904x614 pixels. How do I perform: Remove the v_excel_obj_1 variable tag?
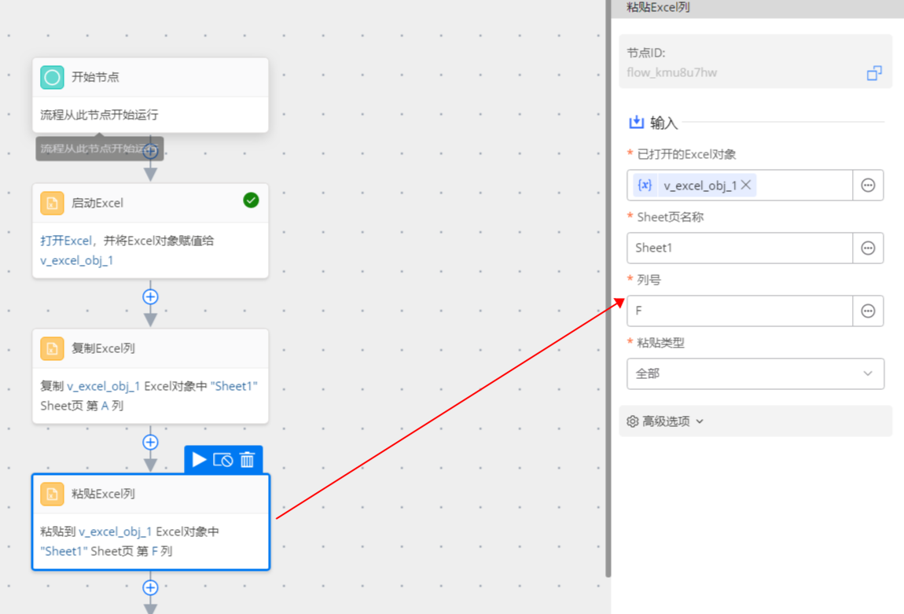[x=746, y=185]
